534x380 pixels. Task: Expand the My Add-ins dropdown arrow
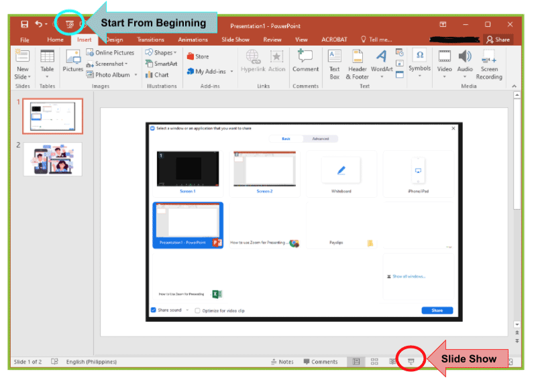coord(231,72)
